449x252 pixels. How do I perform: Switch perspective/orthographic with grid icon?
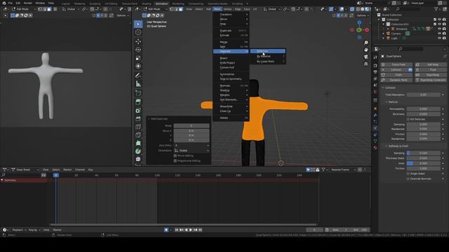pos(366,64)
